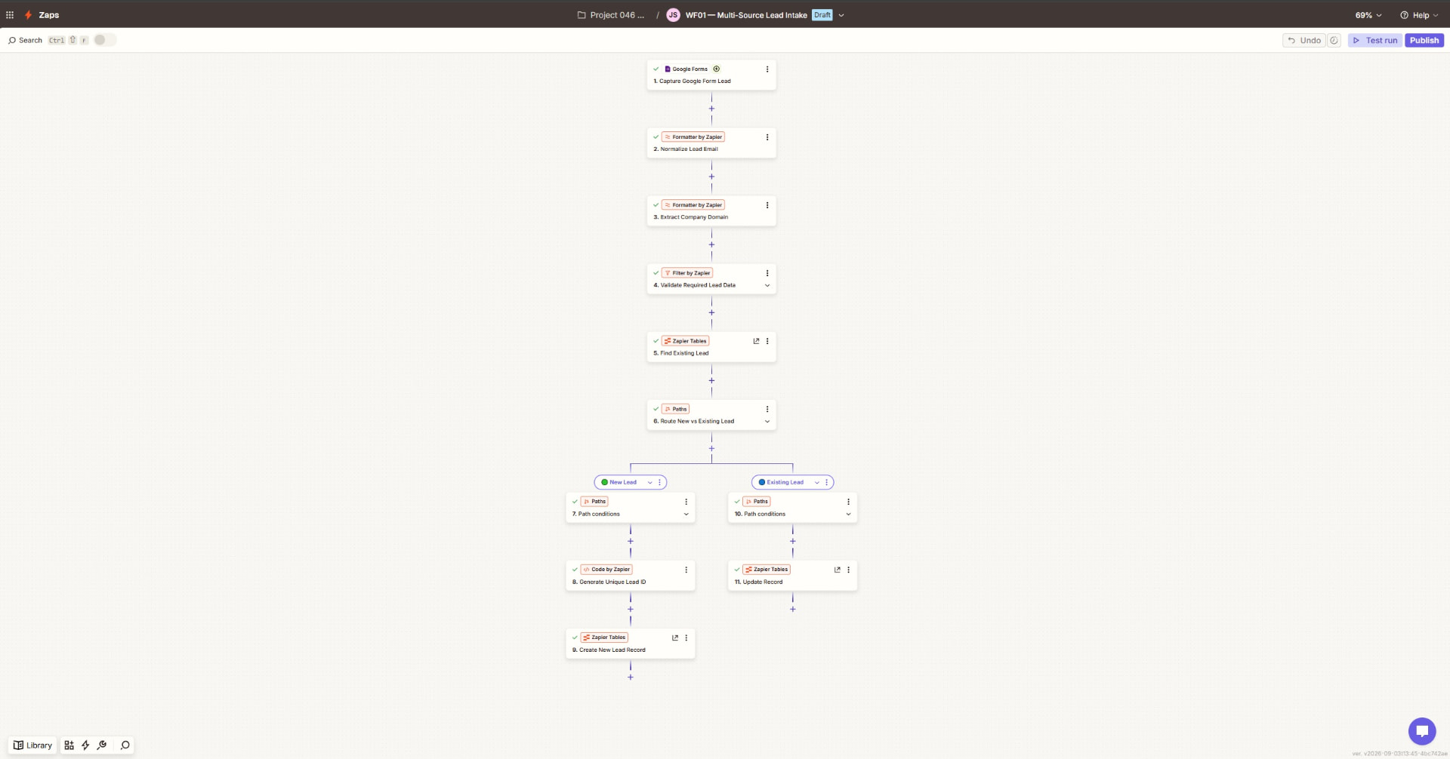Add a step below Create New Lead Record
Viewport: 1450px width, 759px height.
click(x=631, y=677)
